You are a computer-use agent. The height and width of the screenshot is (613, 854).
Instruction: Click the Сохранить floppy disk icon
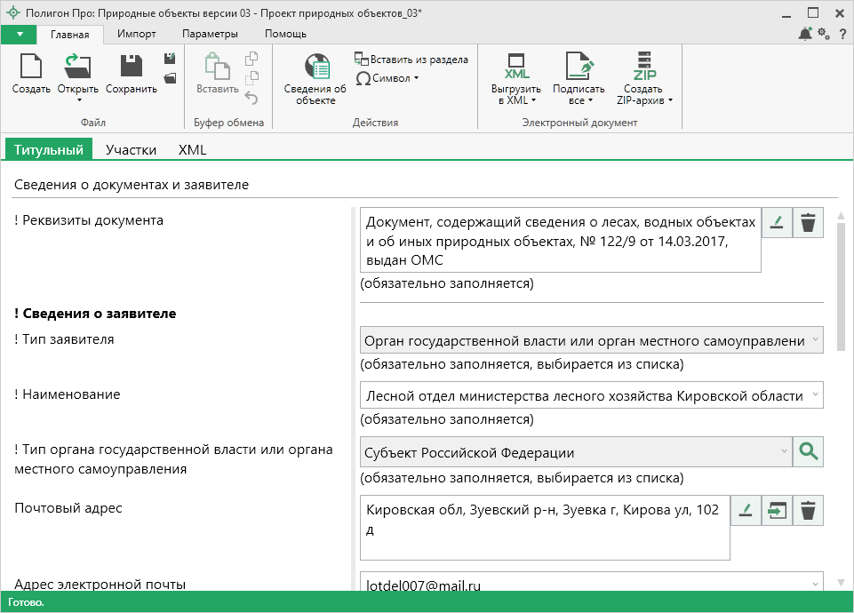tap(131, 68)
